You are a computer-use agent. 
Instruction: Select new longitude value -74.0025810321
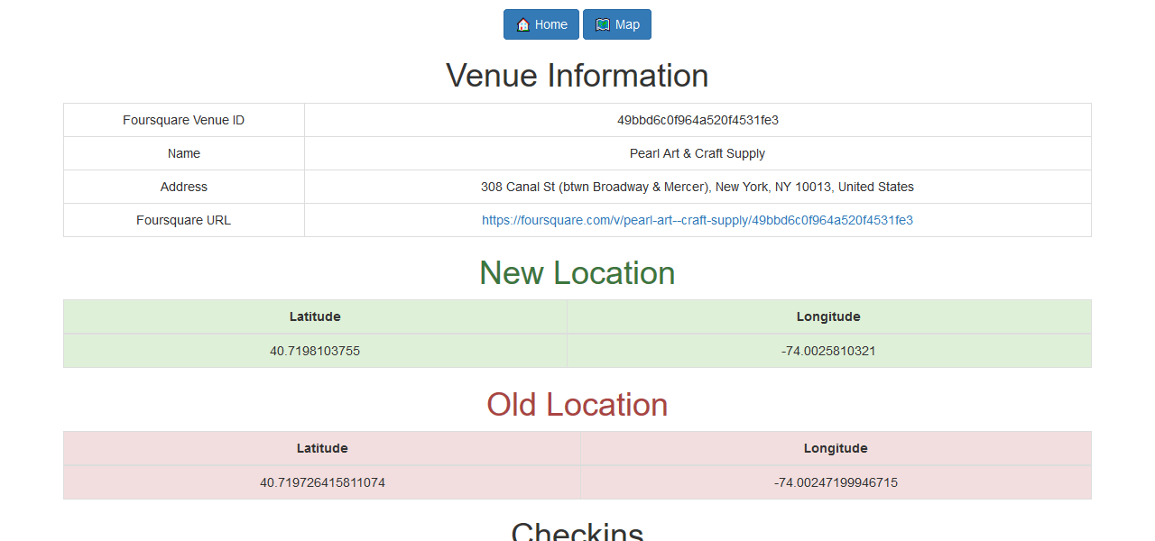coord(828,351)
